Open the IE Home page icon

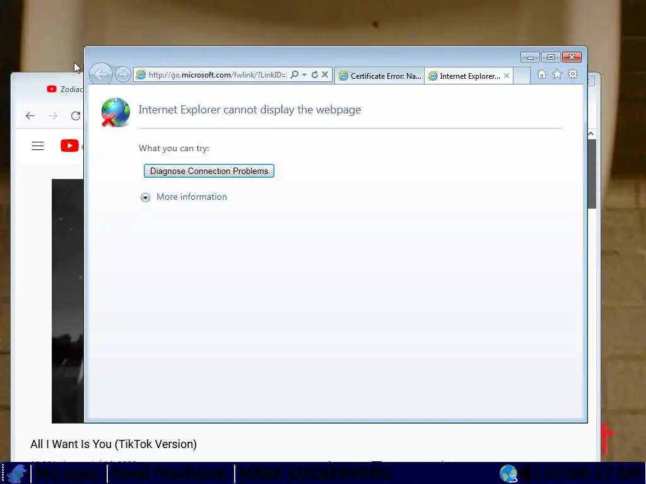[x=542, y=74]
